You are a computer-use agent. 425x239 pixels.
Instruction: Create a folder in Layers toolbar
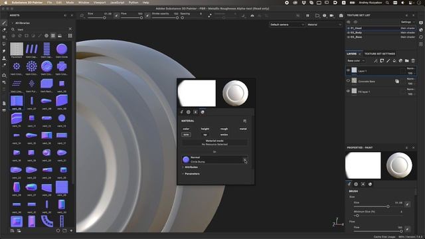[x=407, y=60]
